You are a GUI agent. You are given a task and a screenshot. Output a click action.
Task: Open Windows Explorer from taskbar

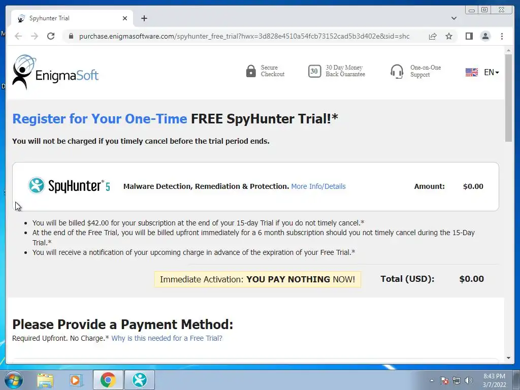pos(45,380)
